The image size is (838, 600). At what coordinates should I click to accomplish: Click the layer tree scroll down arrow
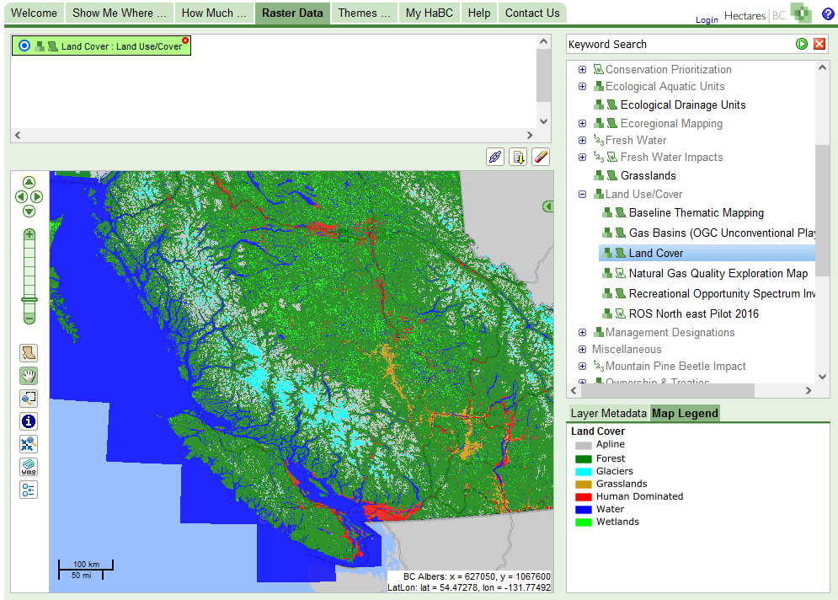click(823, 377)
